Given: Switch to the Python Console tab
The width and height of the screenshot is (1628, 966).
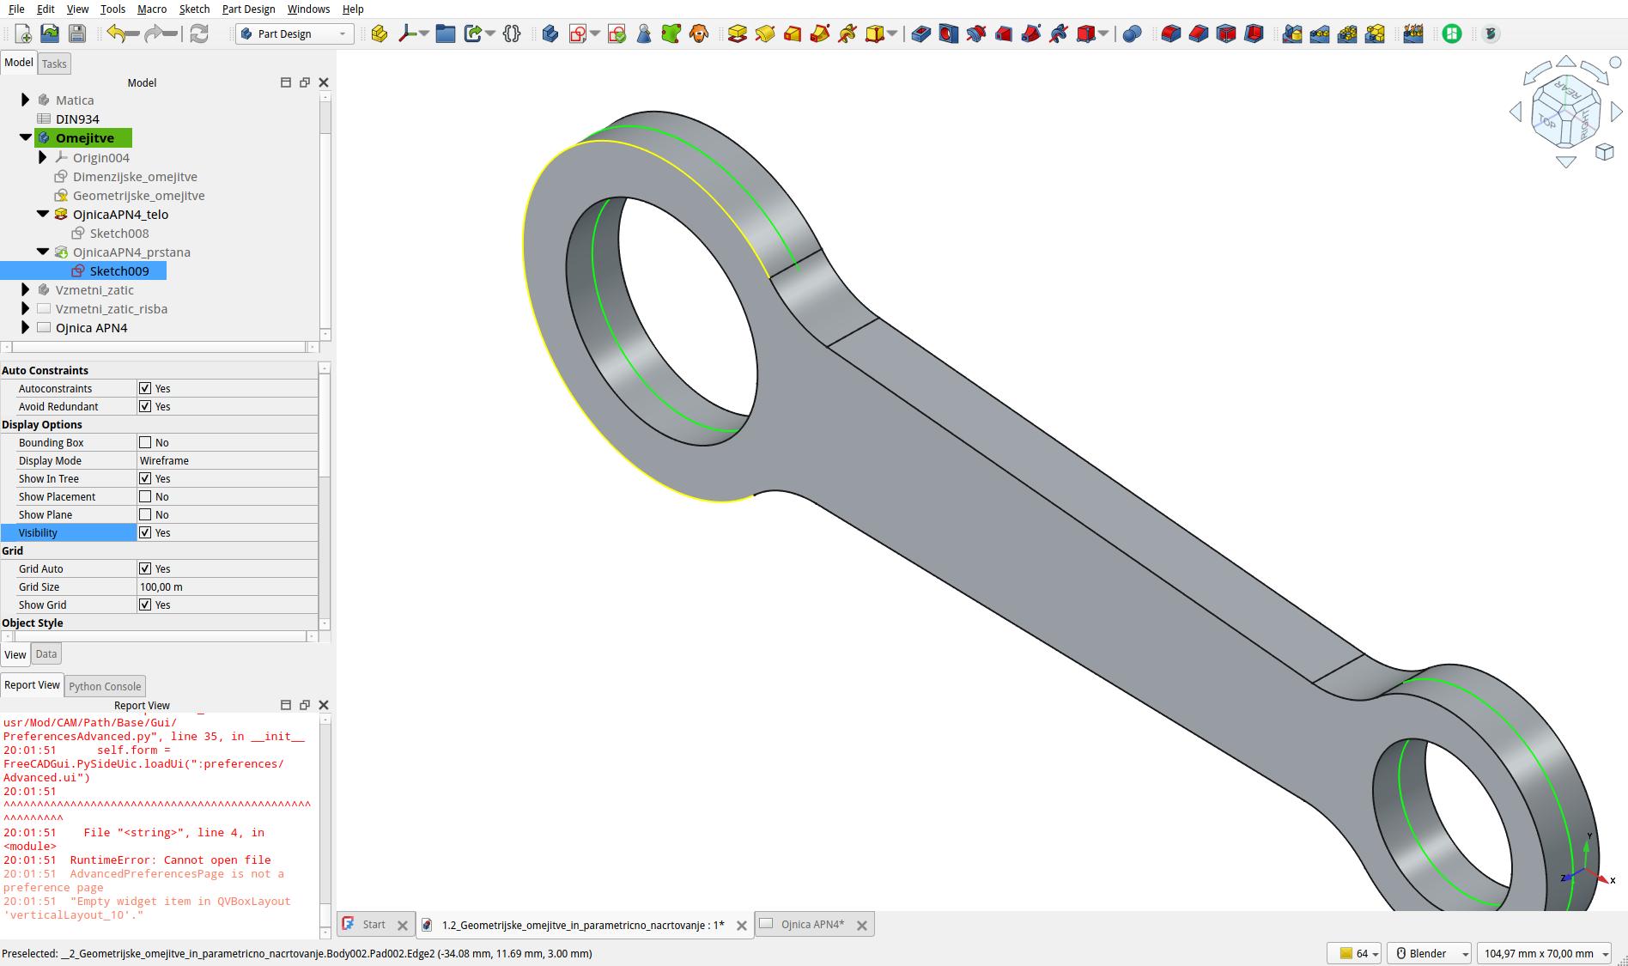Looking at the screenshot, I should click(105, 686).
